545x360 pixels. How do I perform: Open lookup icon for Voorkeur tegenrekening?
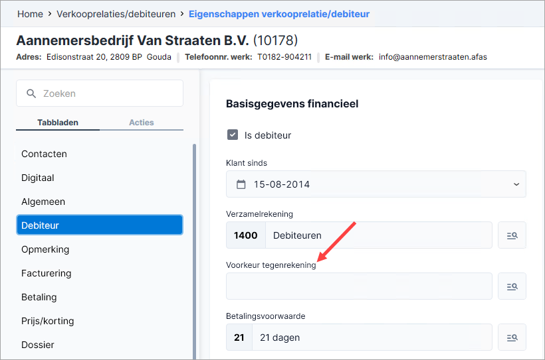click(x=512, y=286)
